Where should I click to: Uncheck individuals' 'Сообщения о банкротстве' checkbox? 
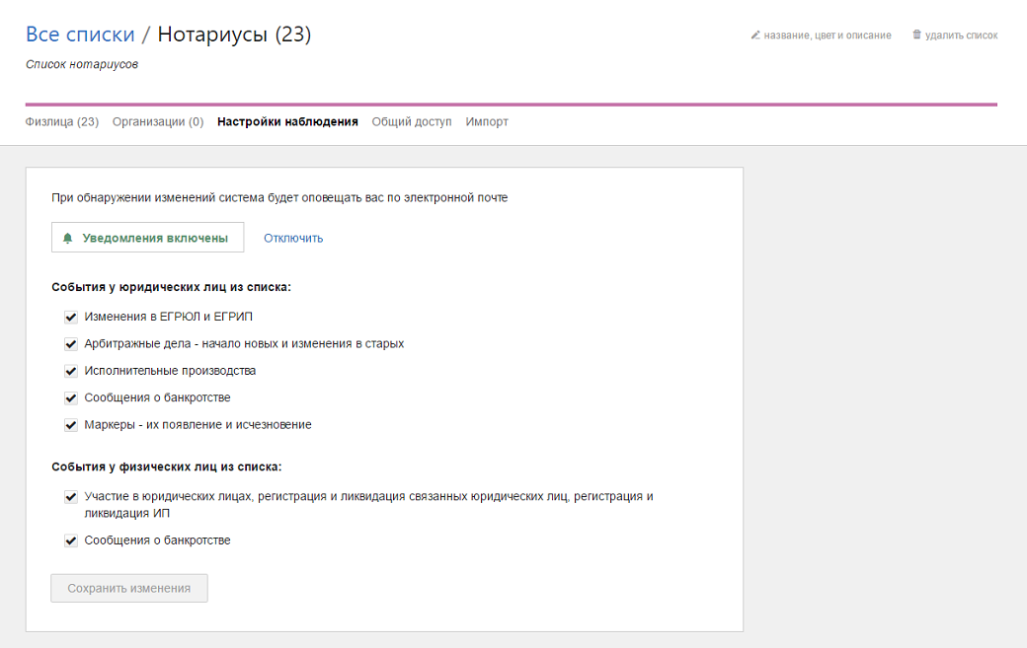point(71,540)
